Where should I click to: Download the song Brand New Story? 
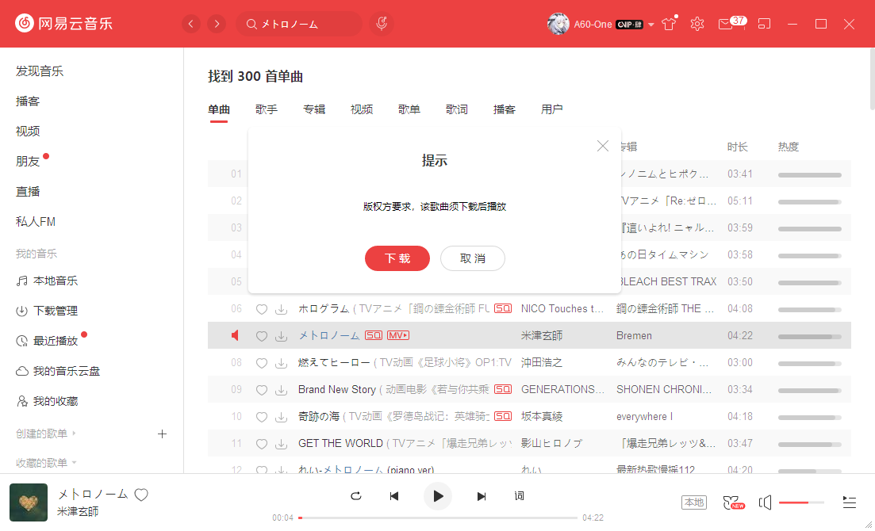tap(282, 390)
